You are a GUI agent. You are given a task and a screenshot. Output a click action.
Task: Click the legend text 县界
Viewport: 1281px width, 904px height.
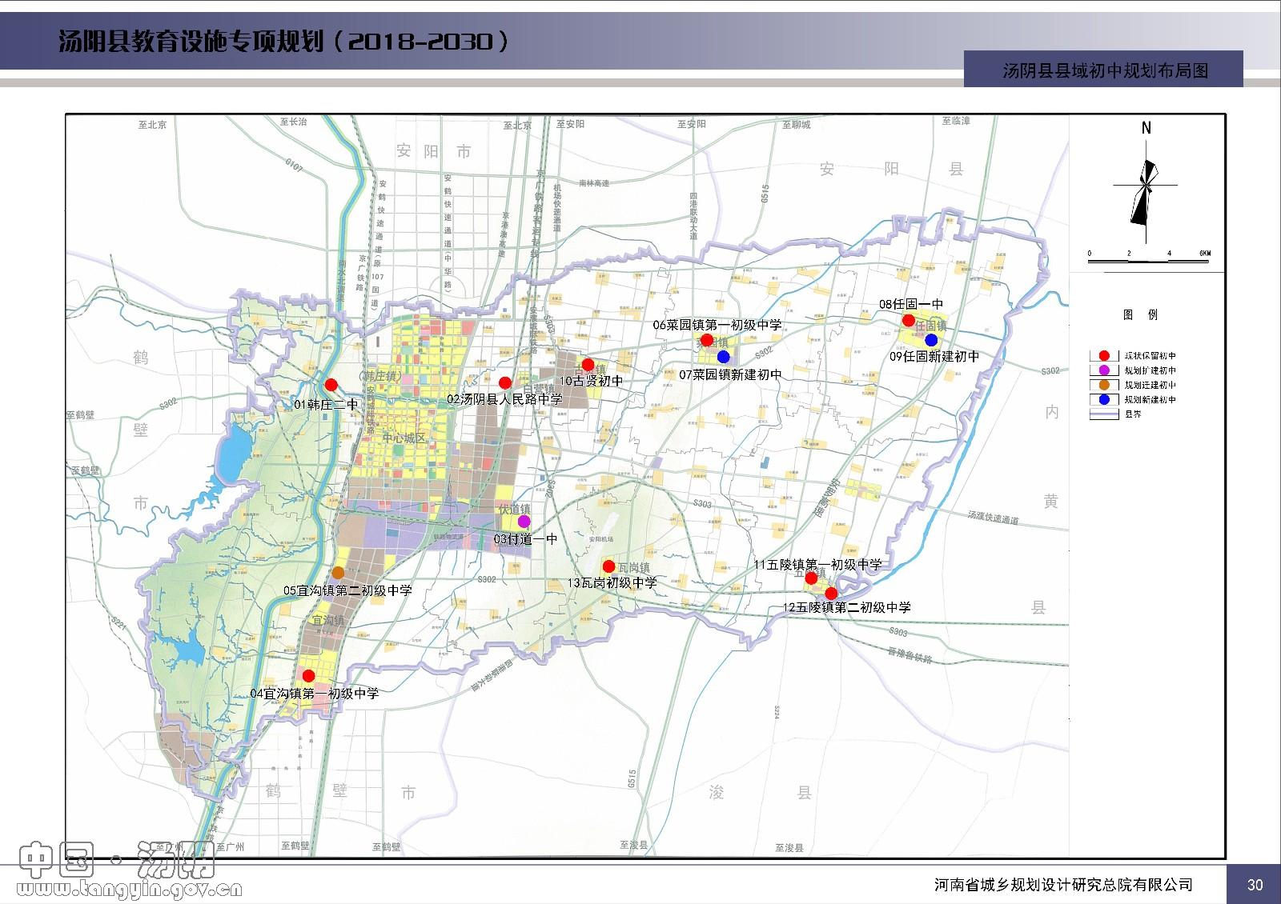pos(1133,414)
